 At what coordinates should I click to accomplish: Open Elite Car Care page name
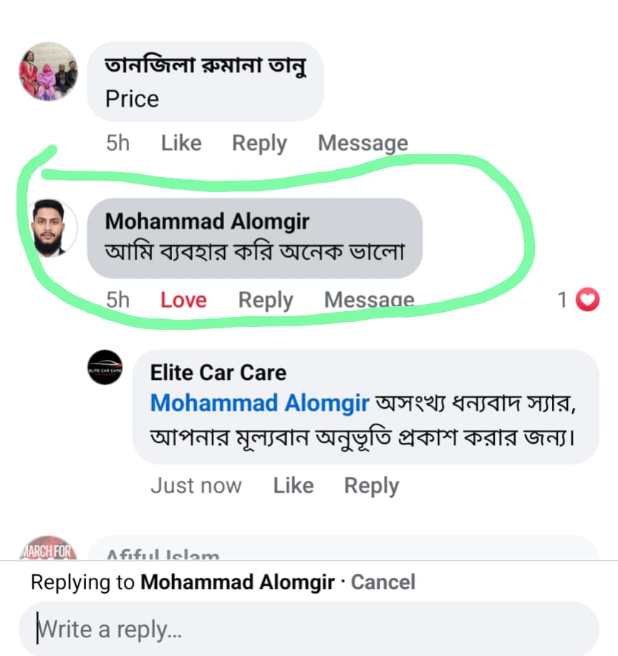point(218,373)
